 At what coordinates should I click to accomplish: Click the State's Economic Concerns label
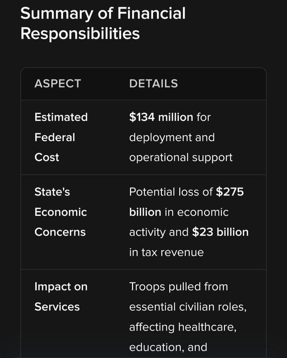[x=61, y=212]
